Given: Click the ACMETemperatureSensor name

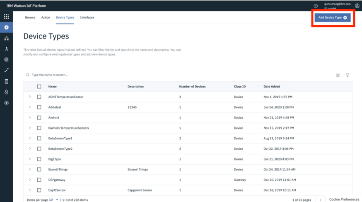Looking at the screenshot, I should 65,97.
